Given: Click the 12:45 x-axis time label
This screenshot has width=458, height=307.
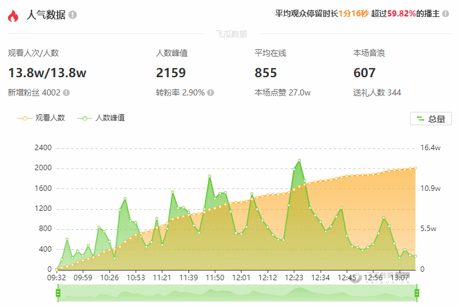Looking at the screenshot, I should [347, 278].
